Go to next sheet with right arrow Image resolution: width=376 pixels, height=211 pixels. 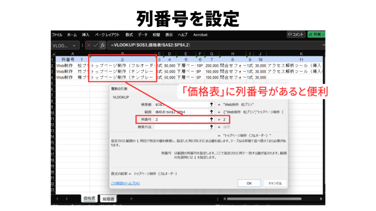pos(66,199)
